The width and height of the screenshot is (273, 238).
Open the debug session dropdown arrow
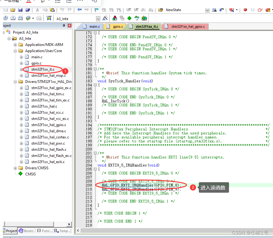pos(237,10)
